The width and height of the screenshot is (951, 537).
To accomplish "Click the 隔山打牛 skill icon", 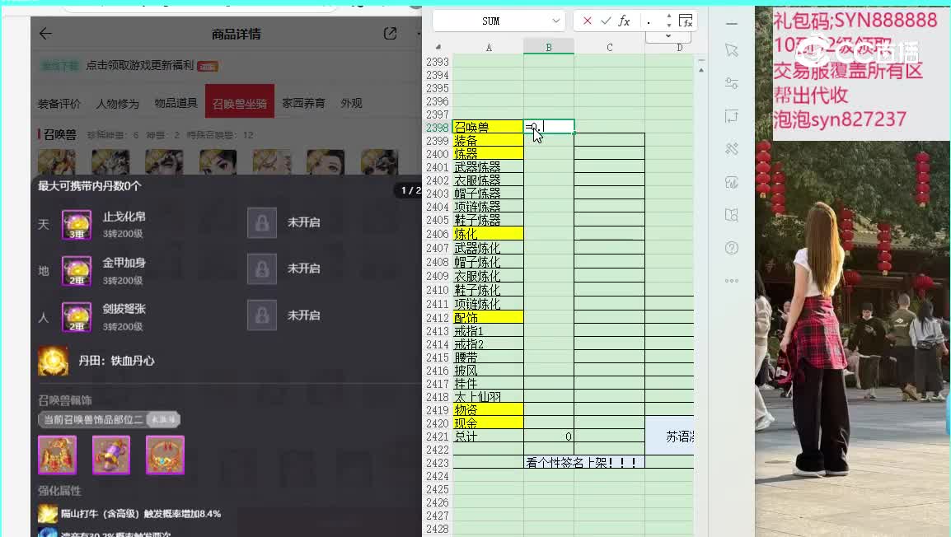I will 48,513.
